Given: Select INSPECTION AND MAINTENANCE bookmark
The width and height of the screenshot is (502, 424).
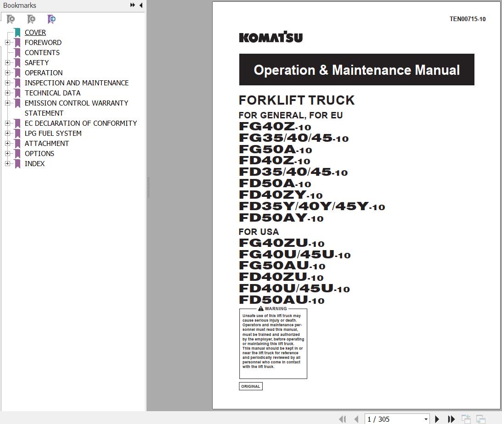Looking at the screenshot, I should click(77, 83).
